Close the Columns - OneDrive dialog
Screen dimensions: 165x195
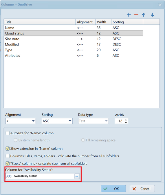[x=160, y=5]
